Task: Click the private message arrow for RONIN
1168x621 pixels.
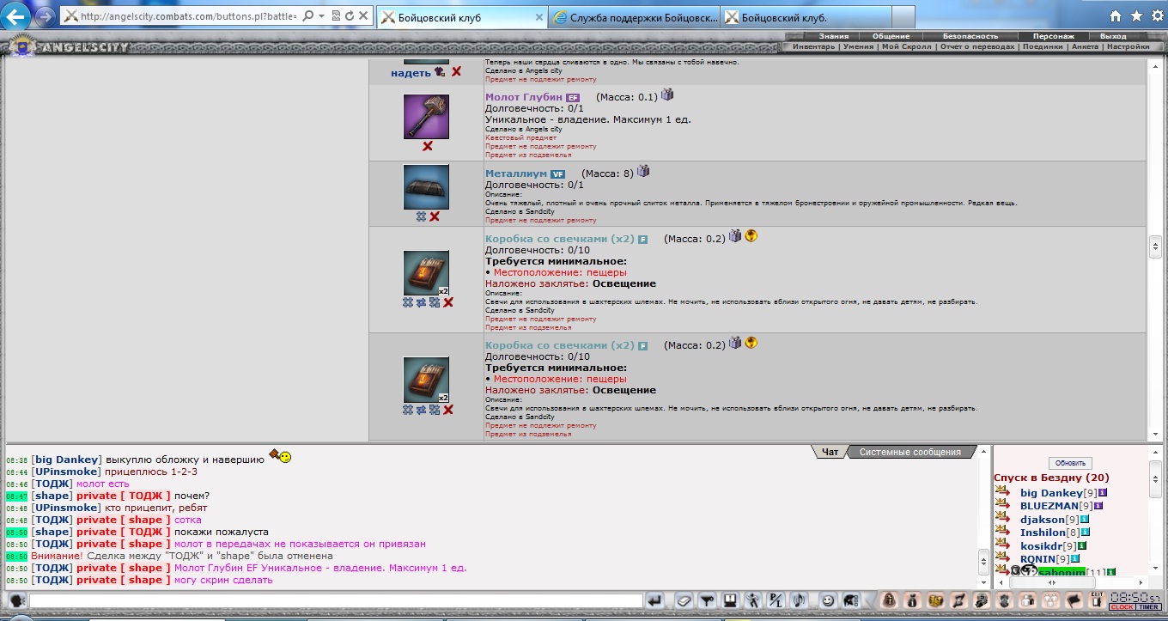Action: (1002, 557)
